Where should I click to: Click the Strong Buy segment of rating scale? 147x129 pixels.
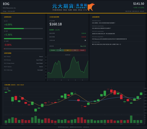coord(53,50)
